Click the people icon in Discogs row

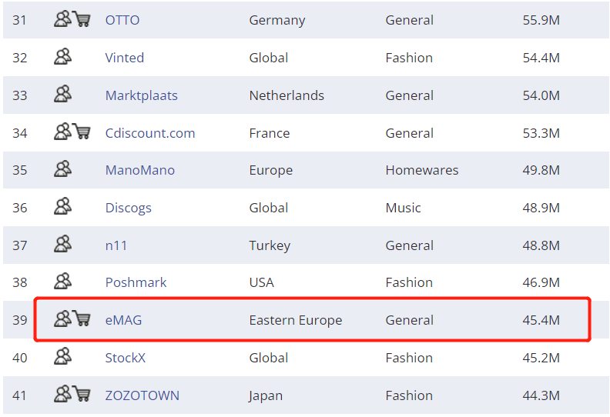[62, 208]
